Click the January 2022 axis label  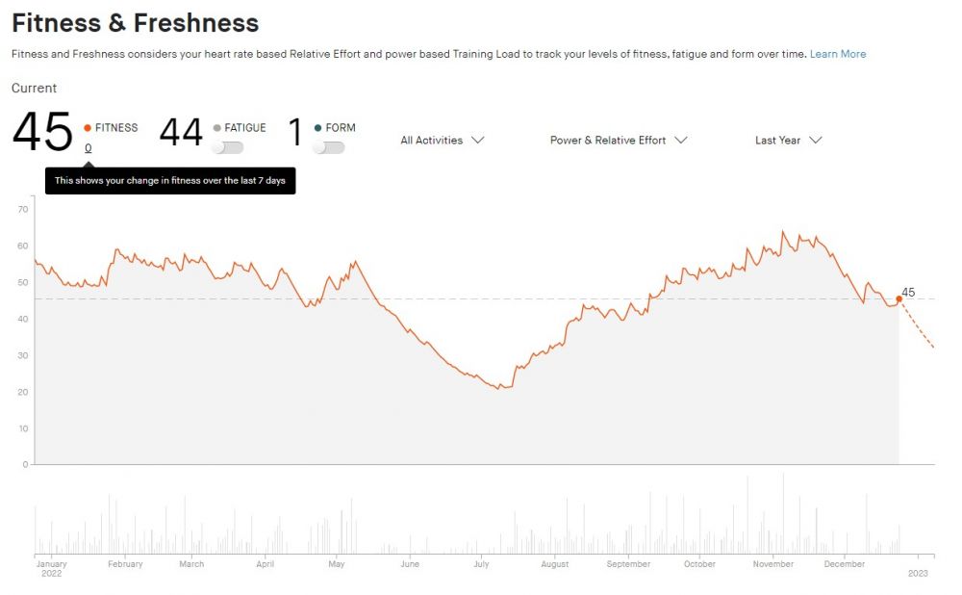pos(51,568)
